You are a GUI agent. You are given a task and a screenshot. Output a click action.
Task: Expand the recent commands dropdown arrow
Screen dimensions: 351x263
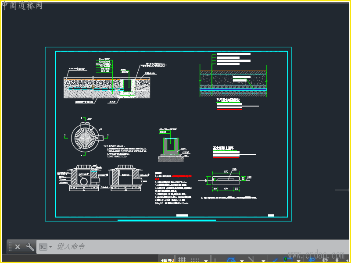pyautogui.click(x=50, y=247)
